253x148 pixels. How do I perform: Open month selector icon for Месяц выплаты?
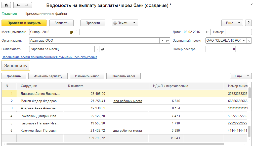click(72, 32)
